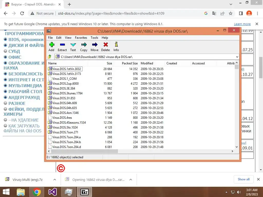Image resolution: width=263 pixels, height=197 pixels.
Task: Go up one folder level in 7-Zip
Action: click(x=50, y=57)
